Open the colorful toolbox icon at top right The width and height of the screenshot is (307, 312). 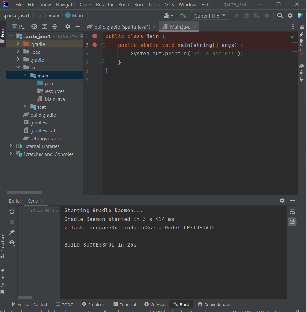[300, 15]
